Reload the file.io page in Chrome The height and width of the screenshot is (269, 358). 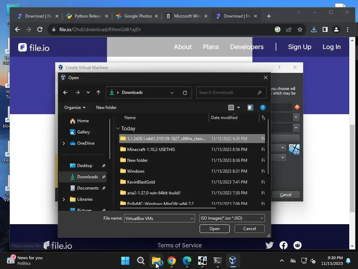40,29
